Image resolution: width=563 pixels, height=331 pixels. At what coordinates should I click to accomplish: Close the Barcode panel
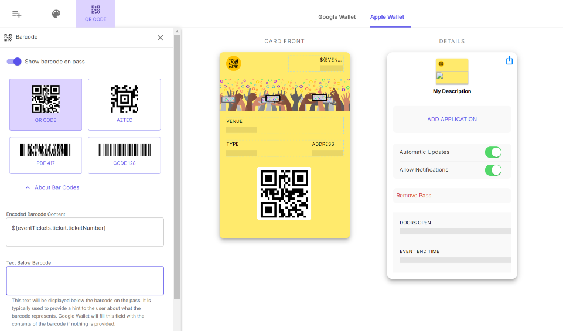[160, 37]
